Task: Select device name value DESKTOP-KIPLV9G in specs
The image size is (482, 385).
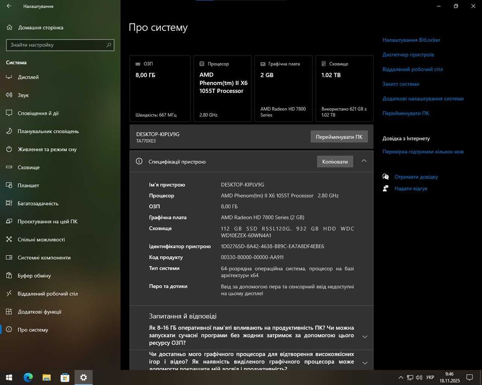Action: click(242, 184)
